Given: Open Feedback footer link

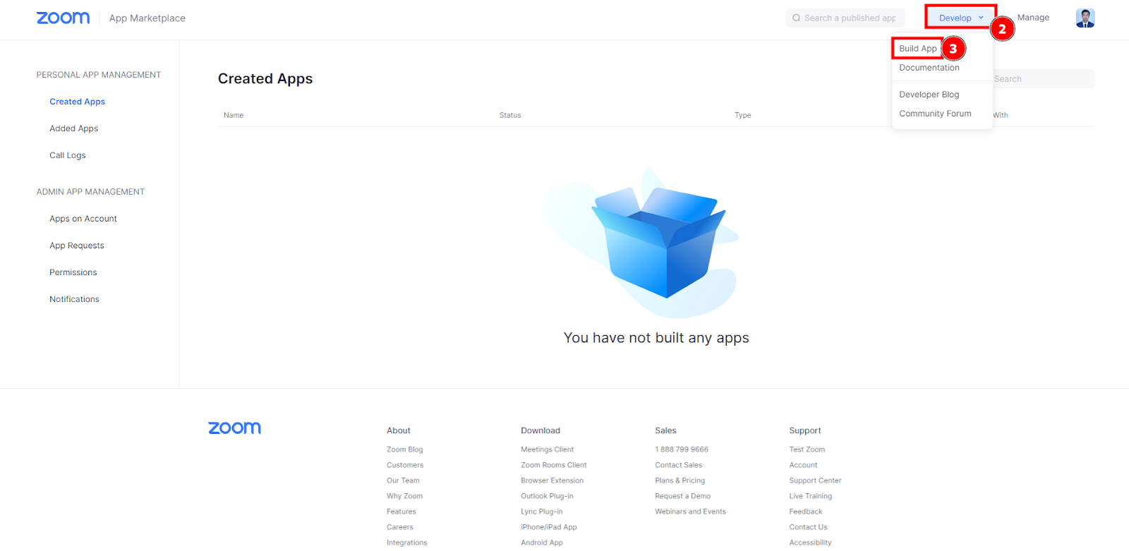Looking at the screenshot, I should coord(805,511).
